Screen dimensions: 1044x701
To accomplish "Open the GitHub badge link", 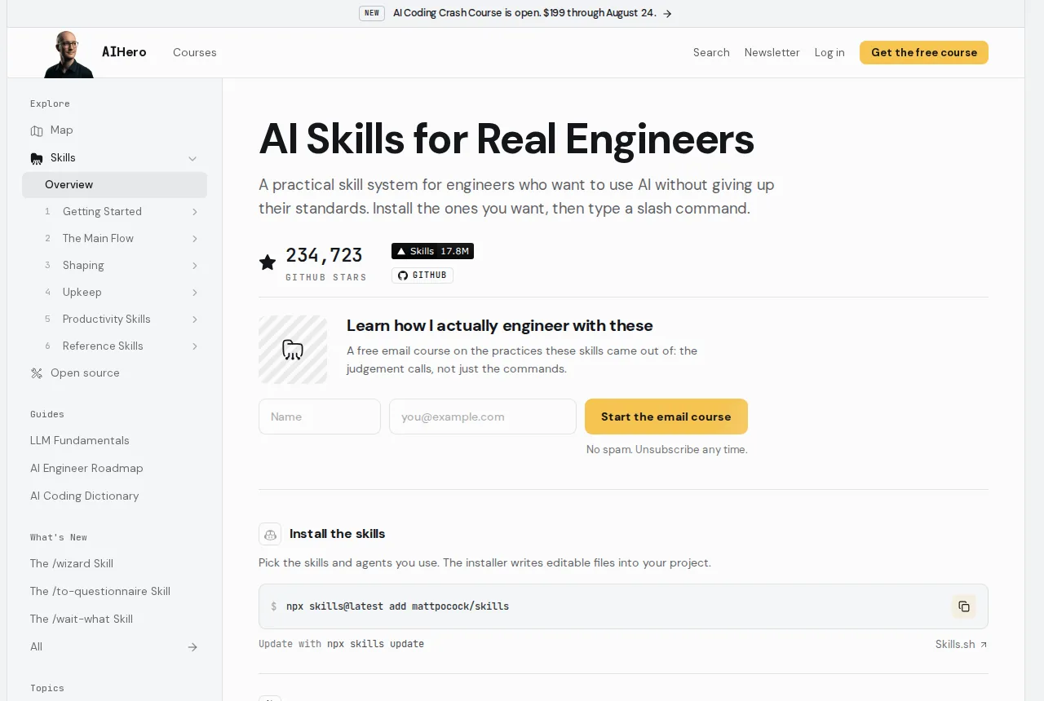I will [422, 276].
